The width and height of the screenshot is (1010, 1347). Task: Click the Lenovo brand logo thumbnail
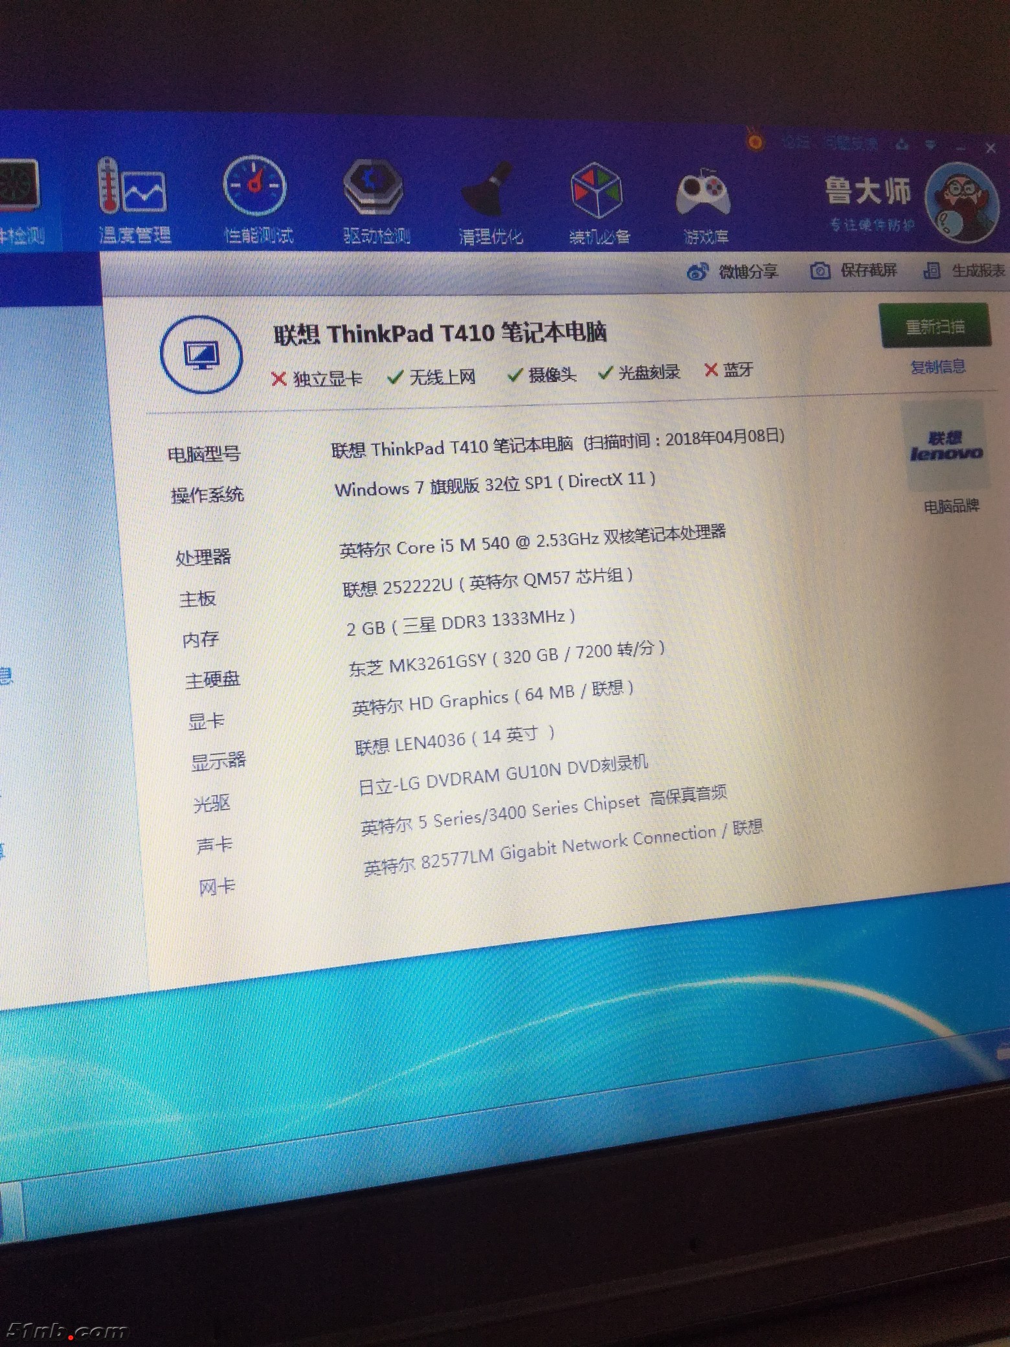(x=947, y=446)
